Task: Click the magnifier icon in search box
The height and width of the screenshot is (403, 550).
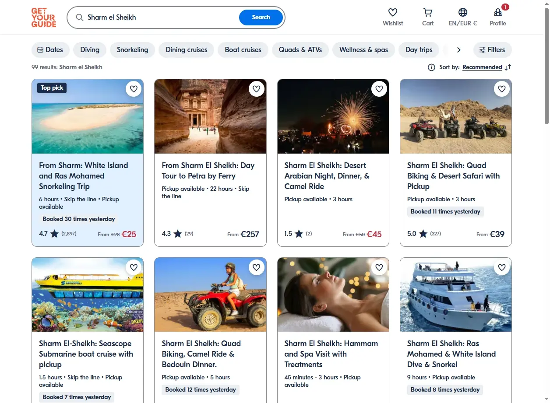Action: (x=79, y=18)
